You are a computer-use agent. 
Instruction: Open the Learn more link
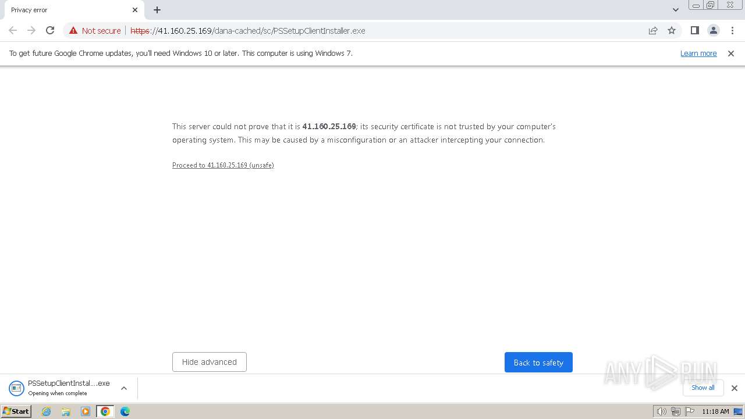click(x=698, y=53)
